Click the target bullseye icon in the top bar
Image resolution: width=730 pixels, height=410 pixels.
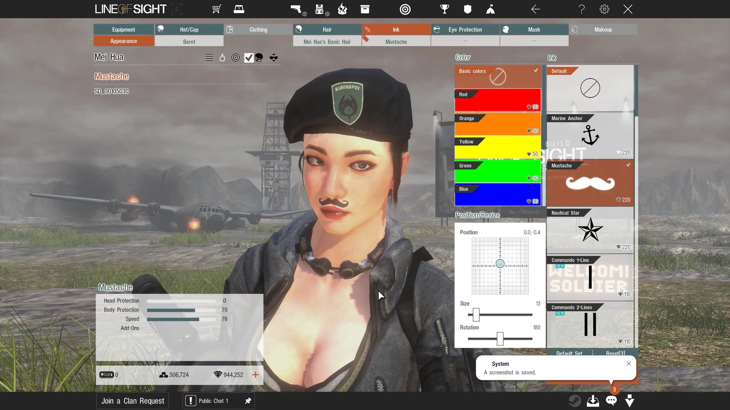click(405, 9)
